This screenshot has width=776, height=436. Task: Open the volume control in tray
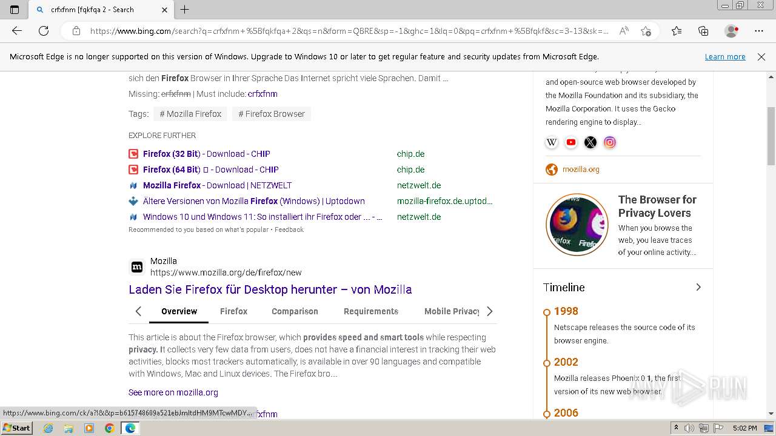click(689, 428)
